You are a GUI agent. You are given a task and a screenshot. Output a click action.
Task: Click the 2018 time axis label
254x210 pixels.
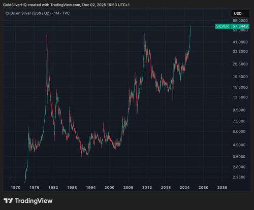click(166, 187)
